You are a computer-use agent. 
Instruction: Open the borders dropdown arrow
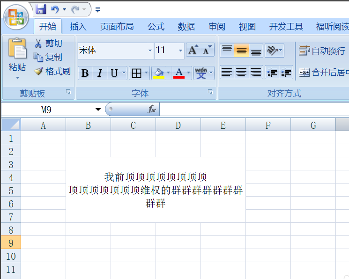click(x=146, y=73)
